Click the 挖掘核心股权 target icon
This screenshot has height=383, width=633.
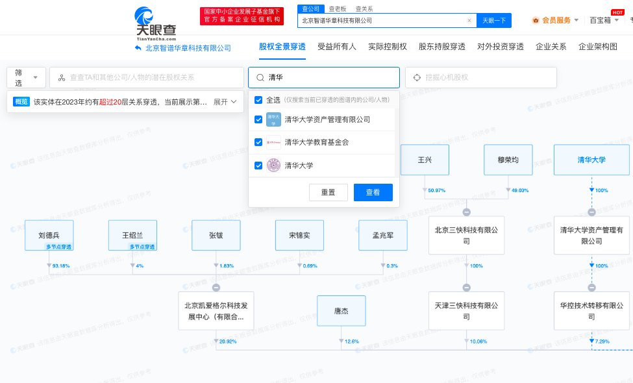click(417, 77)
